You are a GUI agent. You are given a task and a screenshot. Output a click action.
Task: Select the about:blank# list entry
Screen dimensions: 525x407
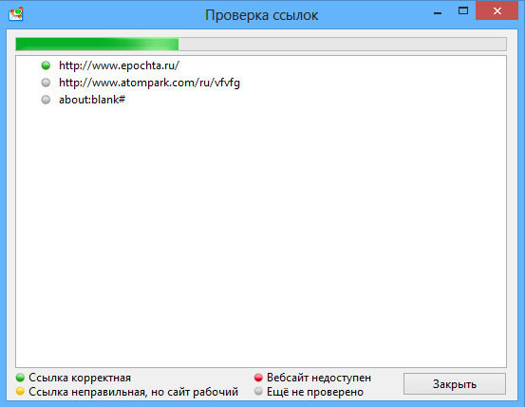click(x=92, y=100)
